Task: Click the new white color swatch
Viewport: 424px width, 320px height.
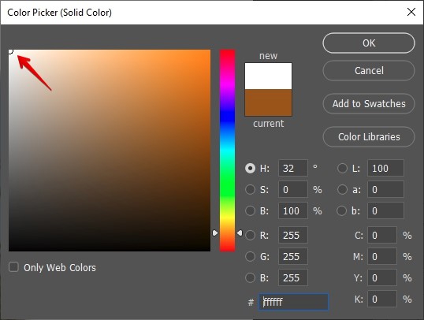Action: pyautogui.click(x=268, y=76)
